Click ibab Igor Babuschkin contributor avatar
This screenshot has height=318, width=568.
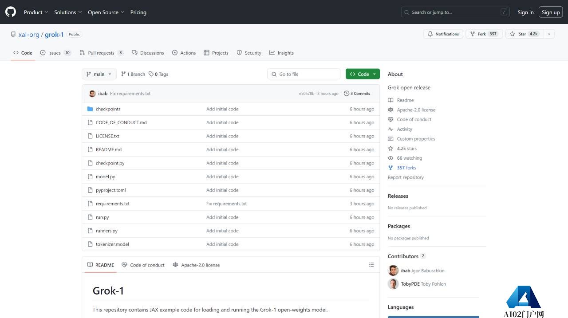pos(393,271)
